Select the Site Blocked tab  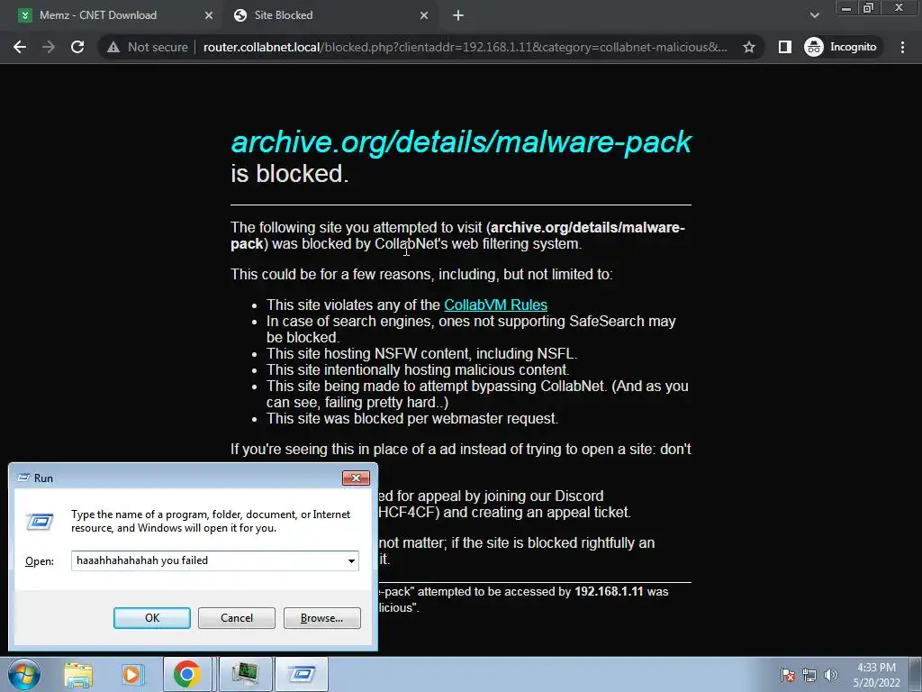(330, 15)
